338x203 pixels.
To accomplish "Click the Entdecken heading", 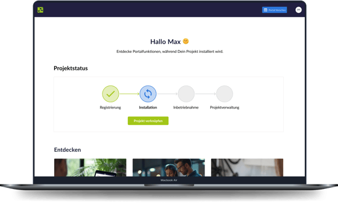I will [68, 150].
